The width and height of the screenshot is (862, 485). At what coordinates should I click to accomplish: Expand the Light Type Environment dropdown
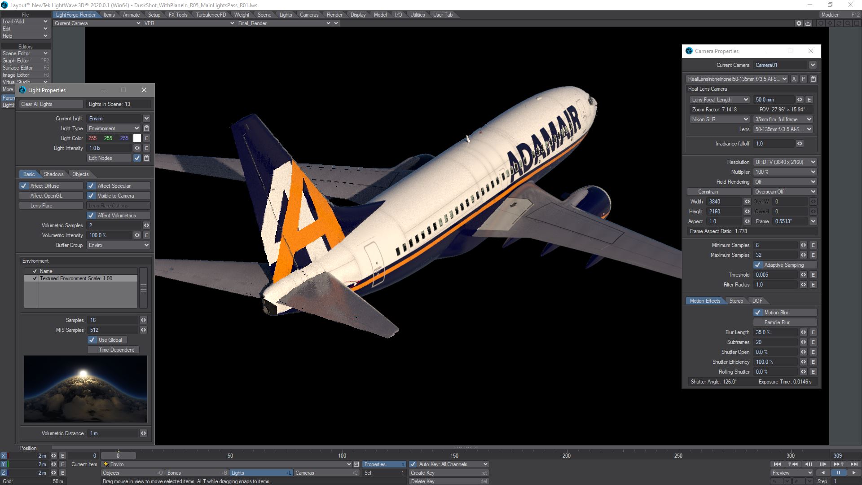click(114, 128)
